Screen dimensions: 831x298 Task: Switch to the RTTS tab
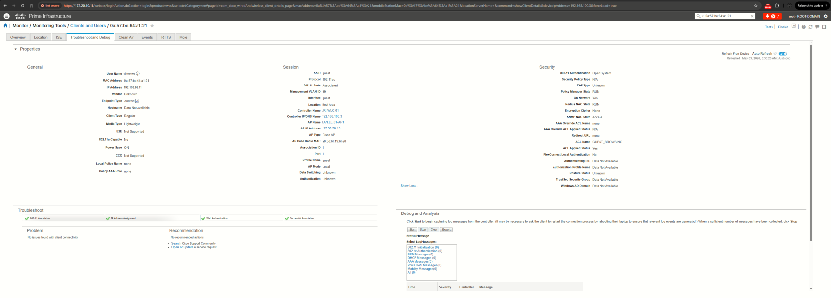click(166, 37)
